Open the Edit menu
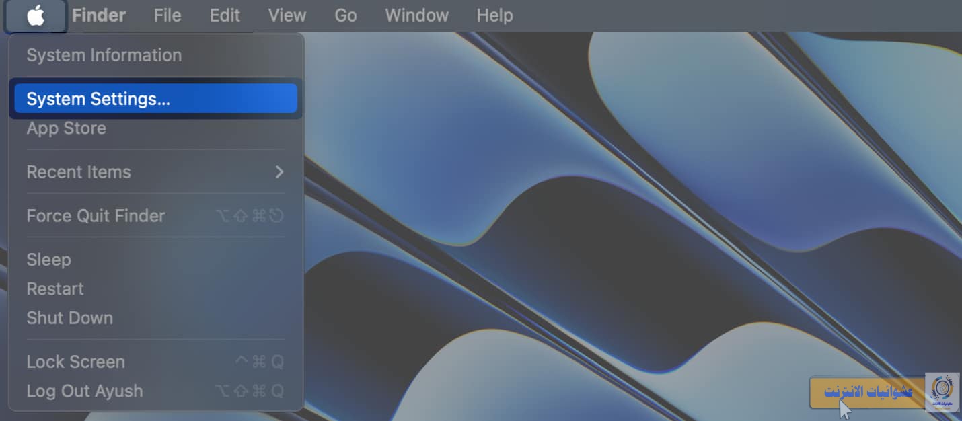The image size is (962, 421). [x=225, y=15]
